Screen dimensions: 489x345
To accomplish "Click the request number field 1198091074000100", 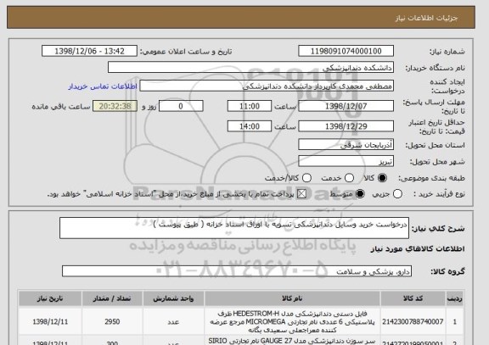I will tap(346, 51).
